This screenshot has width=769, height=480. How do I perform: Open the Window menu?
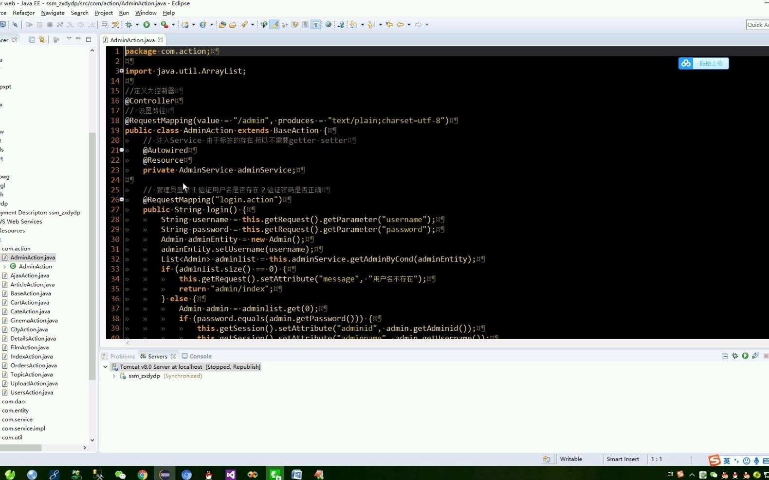tap(146, 13)
